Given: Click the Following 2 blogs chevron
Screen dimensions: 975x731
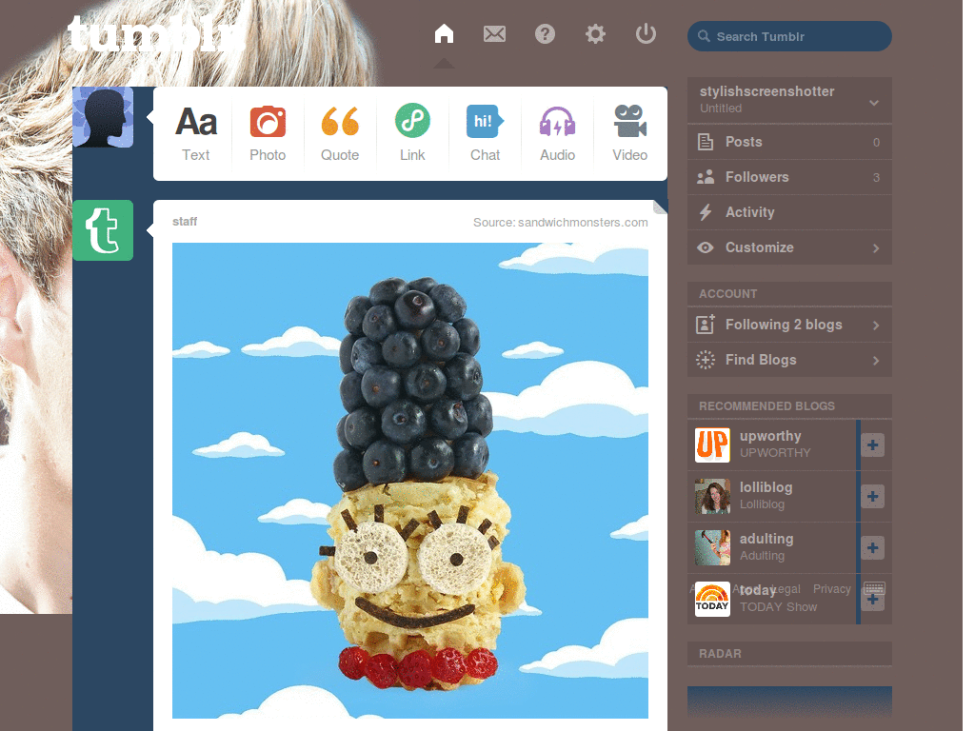Looking at the screenshot, I should 876,326.
